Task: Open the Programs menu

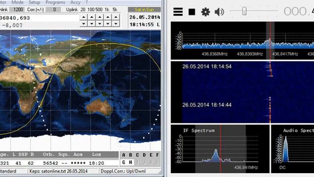Action: [x=55, y=2]
